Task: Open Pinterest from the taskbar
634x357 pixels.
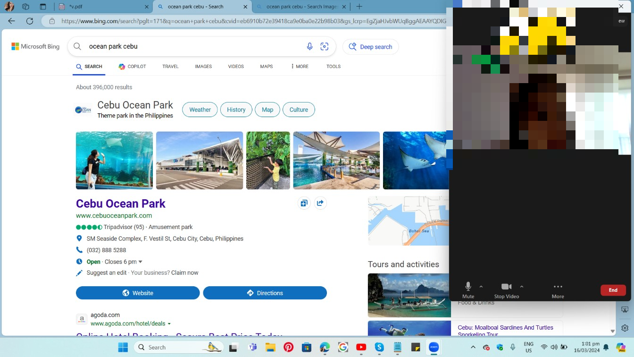Action: click(x=289, y=347)
